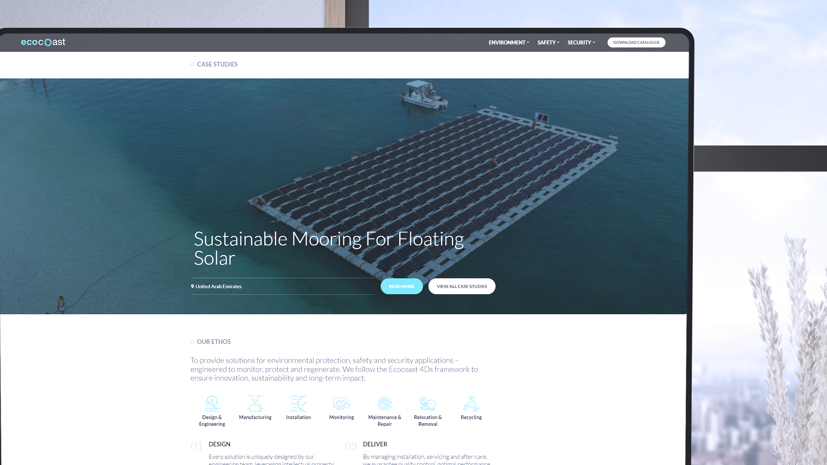Click the Ecocoast logo
Screen dimensions: 827x465
click(43, 42)
